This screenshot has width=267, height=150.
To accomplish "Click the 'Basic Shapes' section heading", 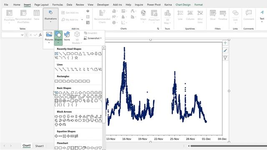I will click(64, 88).
